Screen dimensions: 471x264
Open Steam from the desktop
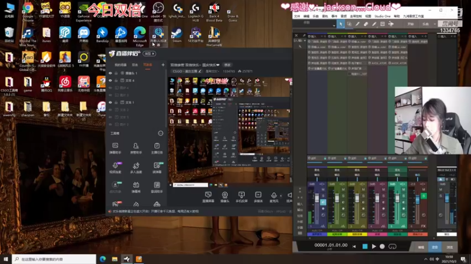pos(177,35)
